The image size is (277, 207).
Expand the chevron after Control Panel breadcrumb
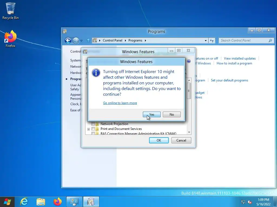[125, 40]
